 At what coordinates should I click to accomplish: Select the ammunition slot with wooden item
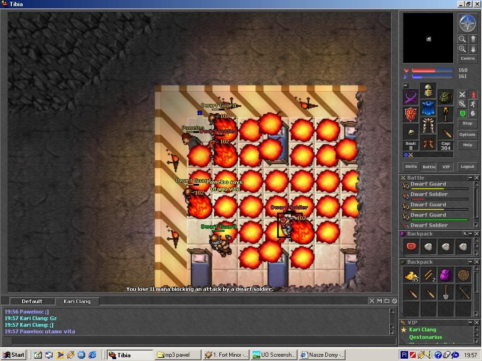coord(446,132)
